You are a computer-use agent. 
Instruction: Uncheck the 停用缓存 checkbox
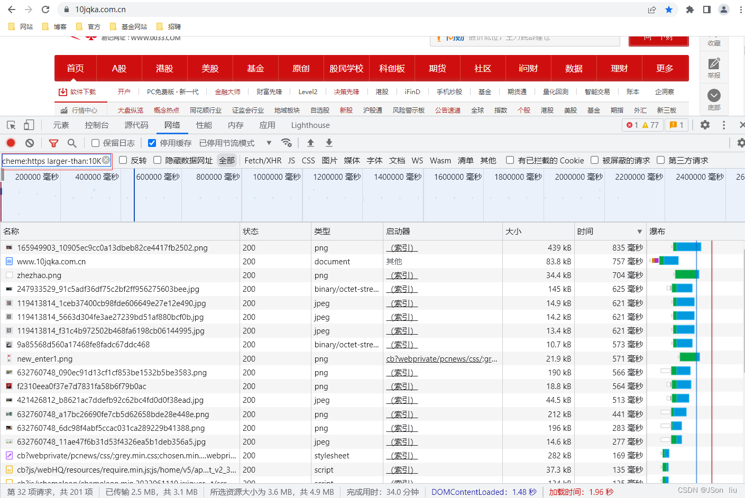click(x=152, y=143)
